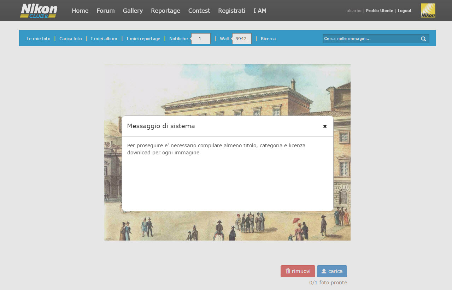
Task: Click the blue carica upload button
Action: coord(332,271)
